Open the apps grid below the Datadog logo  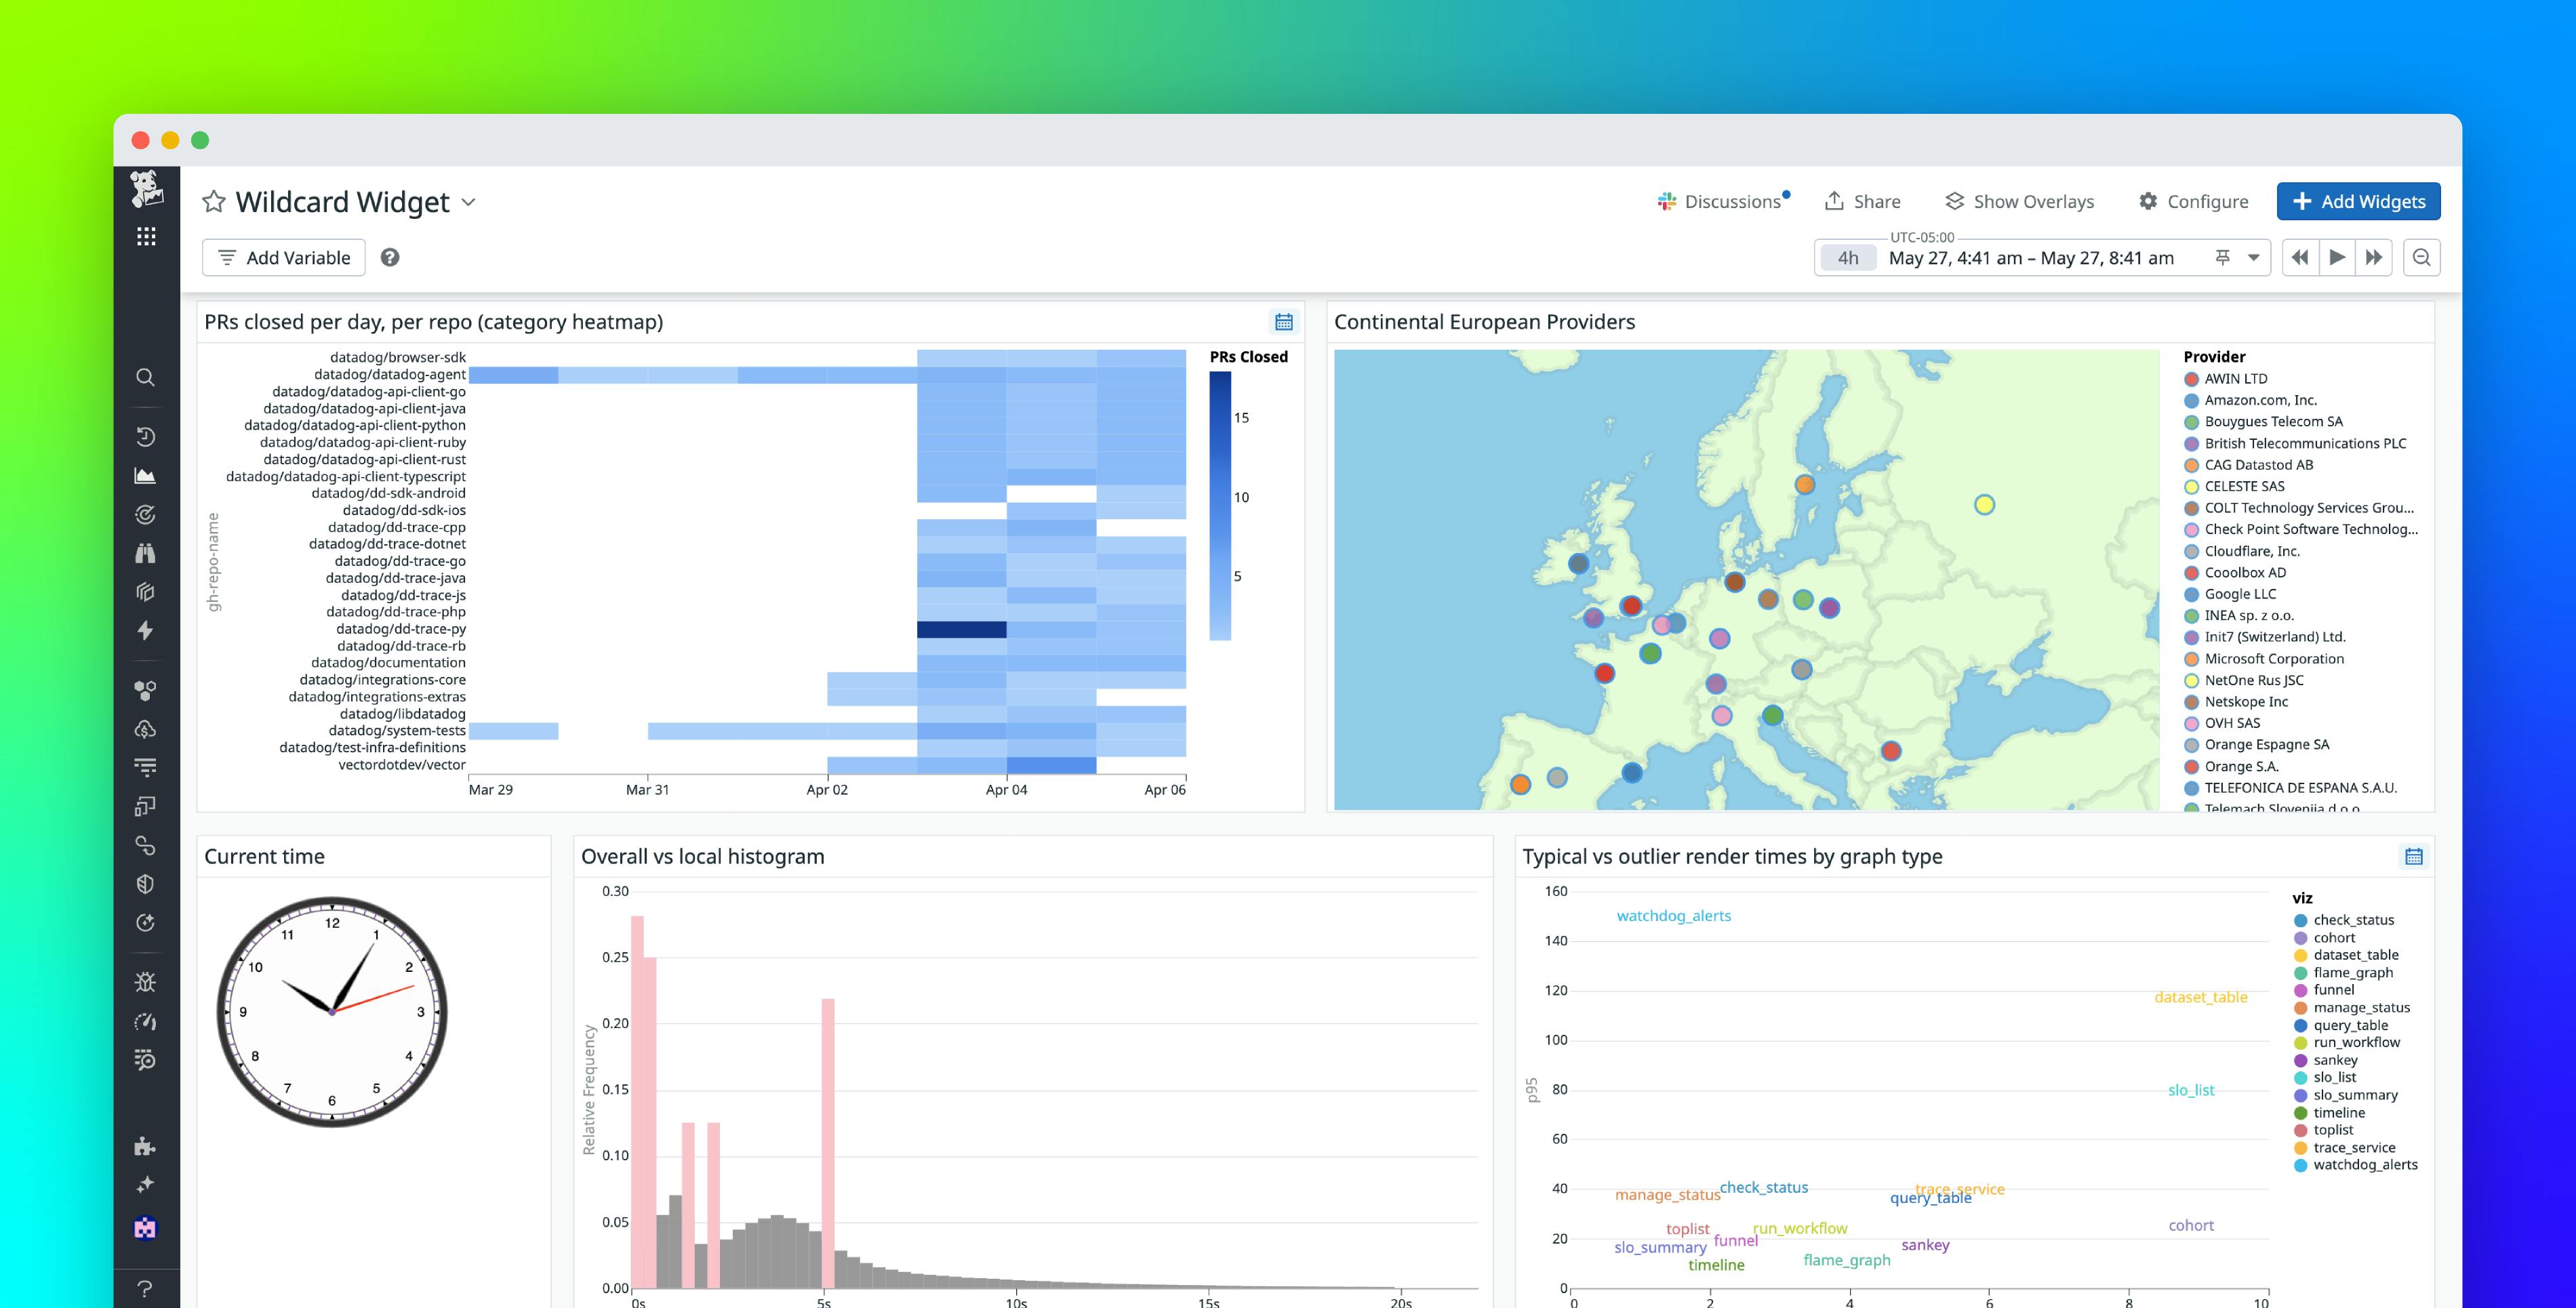pos(146,237)
